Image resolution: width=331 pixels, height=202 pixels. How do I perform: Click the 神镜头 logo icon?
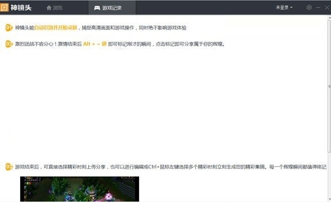pyautogui.click(x=5, y=8)
